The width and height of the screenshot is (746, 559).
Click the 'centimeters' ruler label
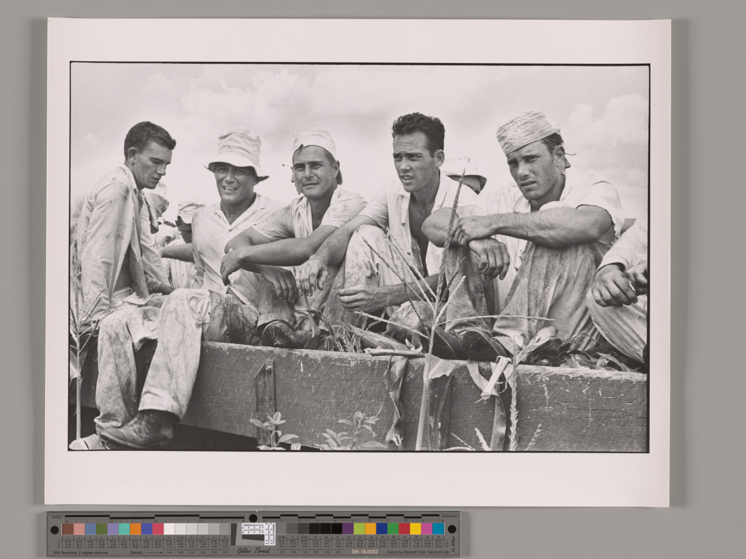tap(449, 516)
